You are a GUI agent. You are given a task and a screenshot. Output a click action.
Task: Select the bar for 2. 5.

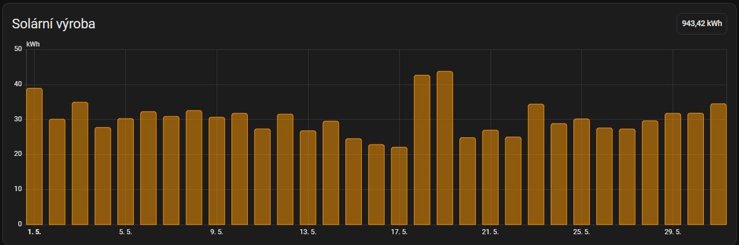(57, 172)
